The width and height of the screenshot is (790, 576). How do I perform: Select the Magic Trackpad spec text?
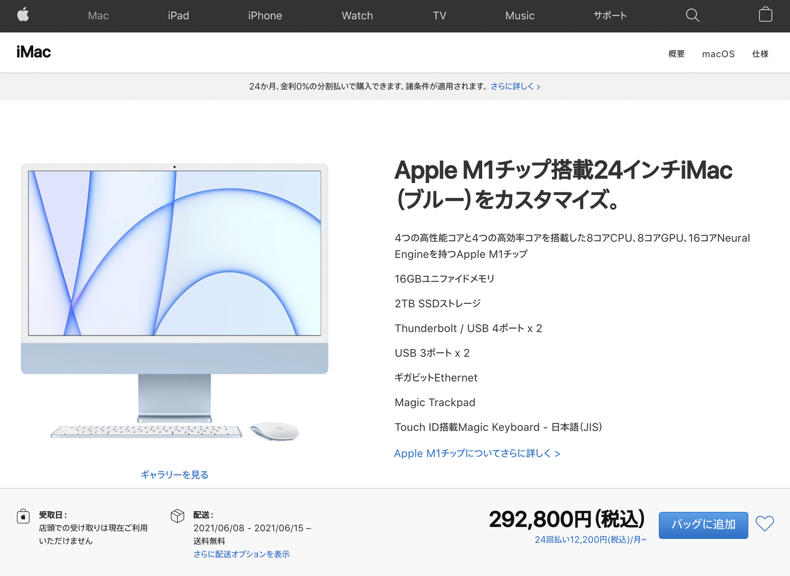coord(435,403)
